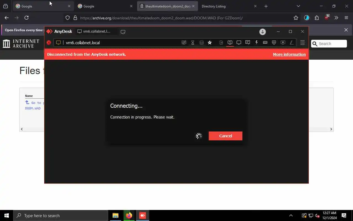The image size is (353, 221).
Task: Click the red disconnect icon in AnyDesk
Action: click(49, 43)
